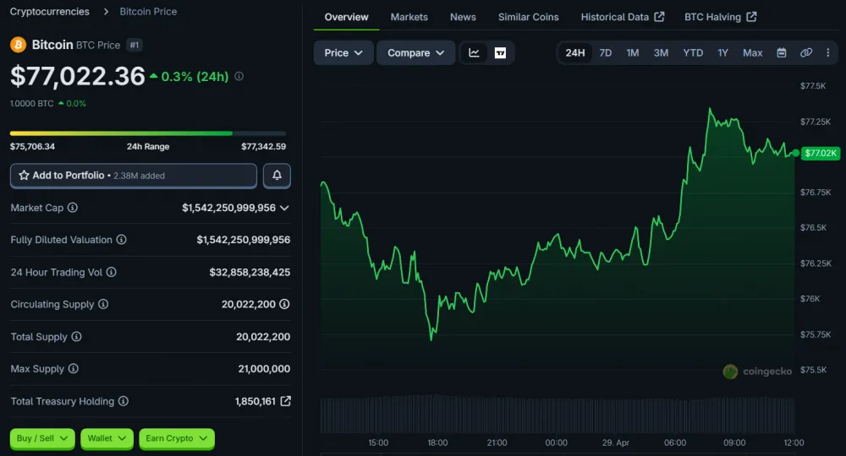Show Total Supply info icon
Viewport: 846px width, 456px height.
[x=77, y=336]
